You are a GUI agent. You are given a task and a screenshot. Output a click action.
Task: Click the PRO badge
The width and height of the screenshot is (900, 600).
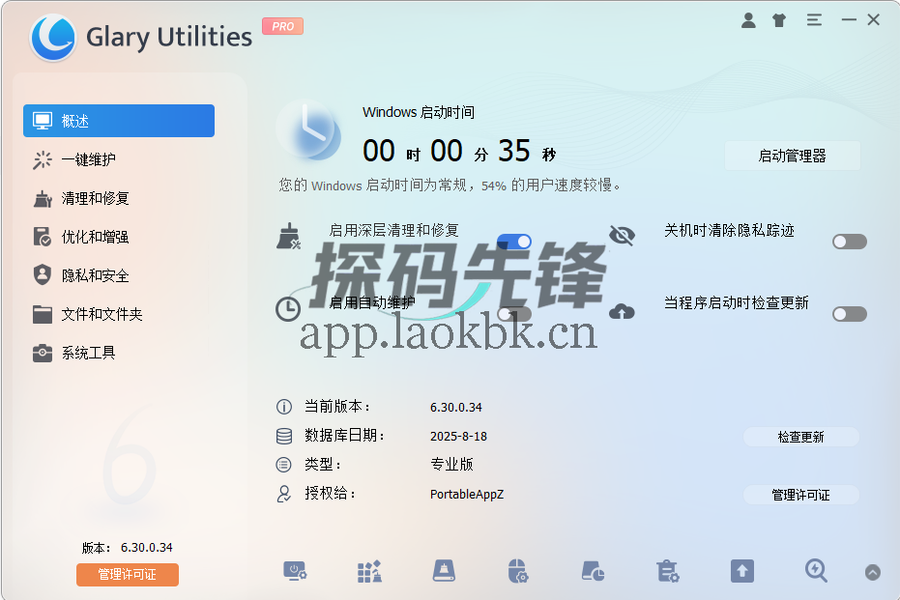[x=283, y=26]
